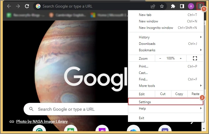Choose New window in the menu
This screenshot has width=209, height=134.
(166, 21)
